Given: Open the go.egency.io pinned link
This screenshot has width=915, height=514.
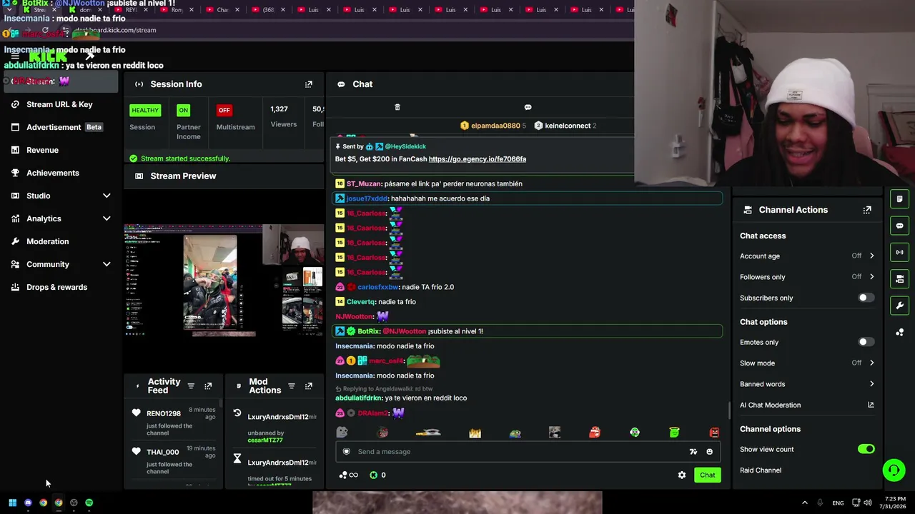Looking at the screenshot, I should click(x=477, y=159).
